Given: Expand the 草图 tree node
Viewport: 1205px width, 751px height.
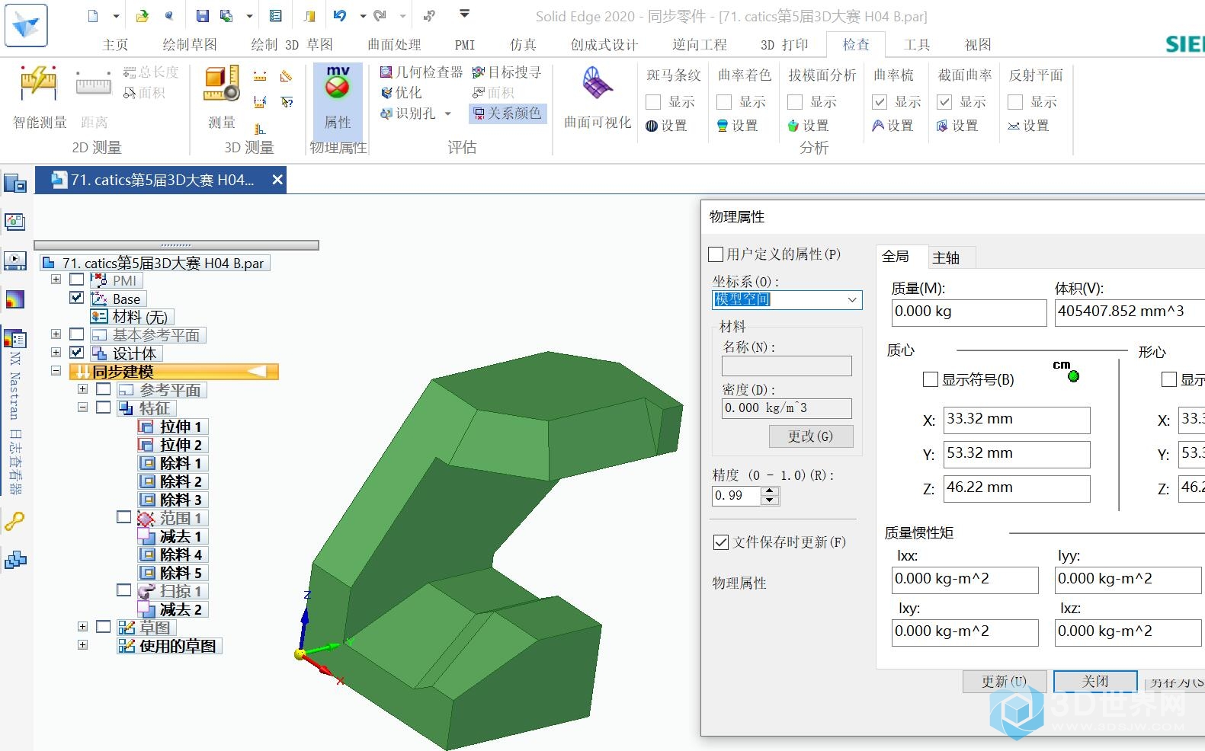Looking at the screenshot, I should click(x=82, y=626).
